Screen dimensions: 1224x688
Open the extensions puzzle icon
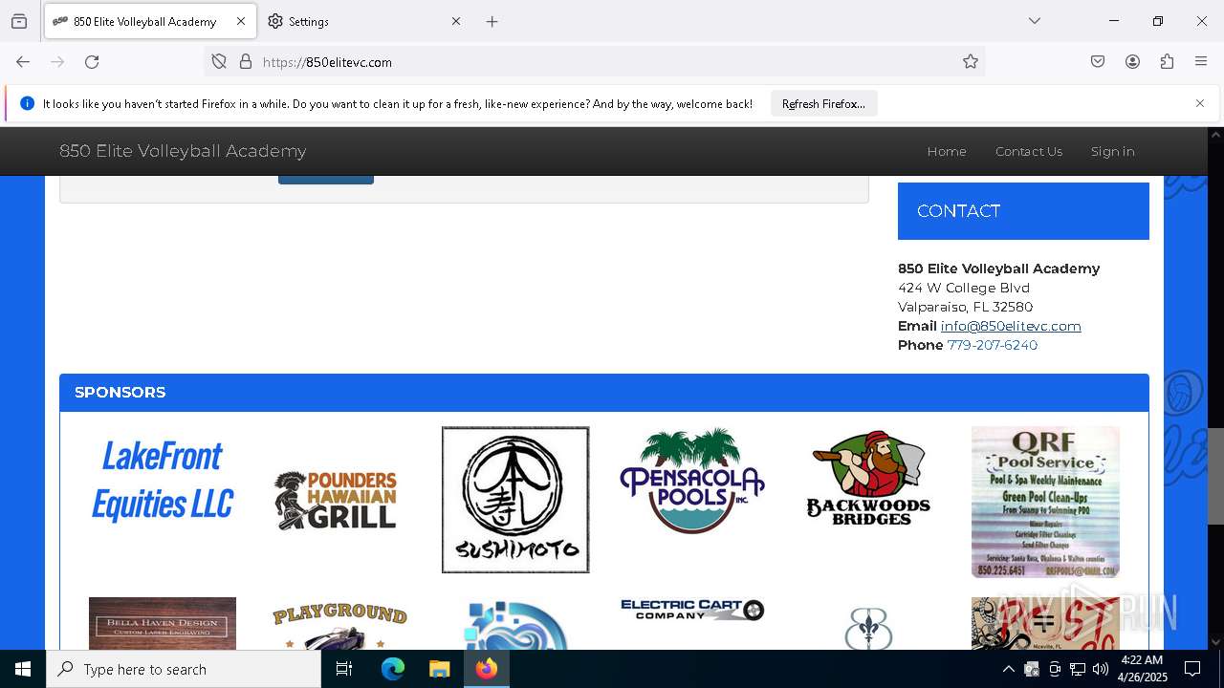(x=1167, y=62)
